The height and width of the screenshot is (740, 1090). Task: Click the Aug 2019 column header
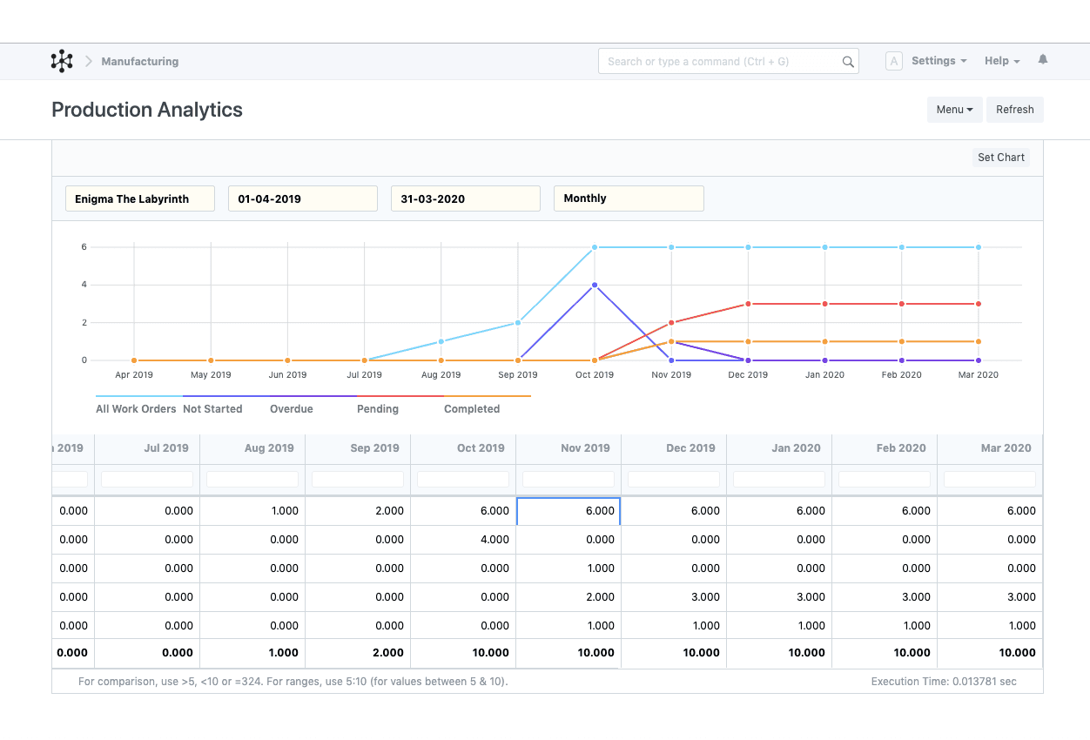(252, 448)
